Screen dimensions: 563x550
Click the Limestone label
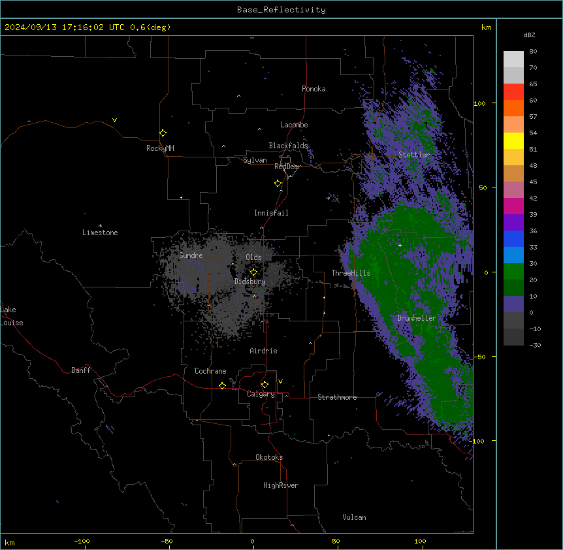100,233
